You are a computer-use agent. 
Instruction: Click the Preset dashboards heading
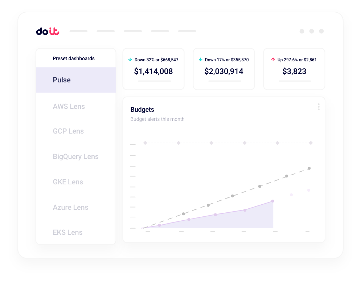click(x=74, y=58)
